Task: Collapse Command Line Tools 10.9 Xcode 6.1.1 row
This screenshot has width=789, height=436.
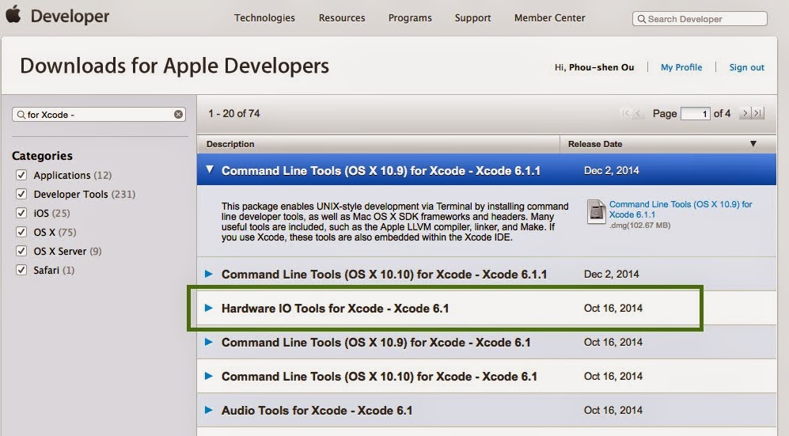Action: (210, 169)
